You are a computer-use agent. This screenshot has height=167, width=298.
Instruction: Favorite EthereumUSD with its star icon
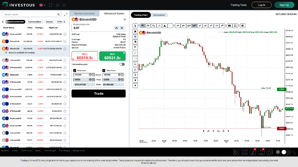(65, 67)
